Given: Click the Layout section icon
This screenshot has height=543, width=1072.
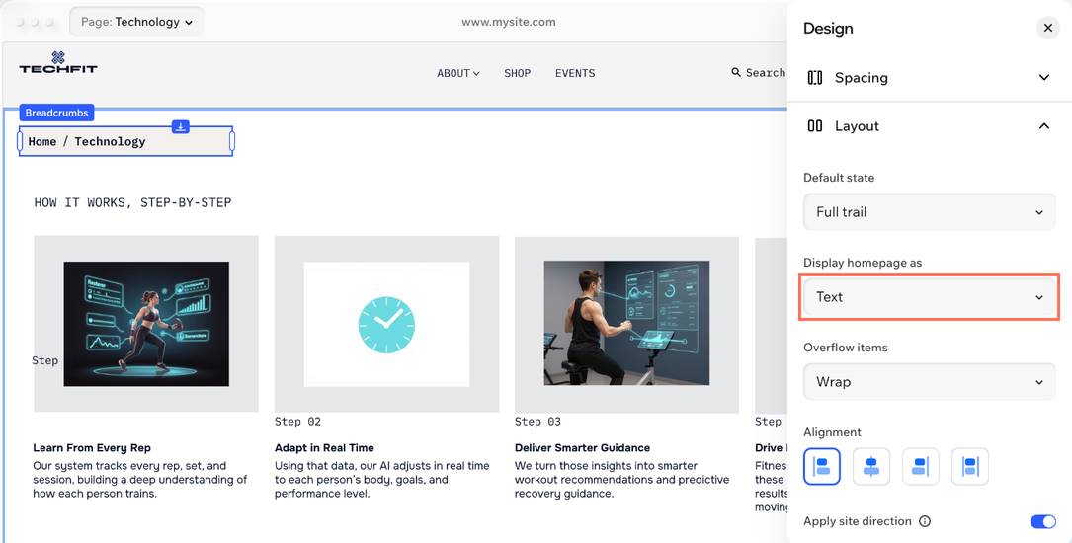Looking at the screenshot, I should click(x=814, y=126).
